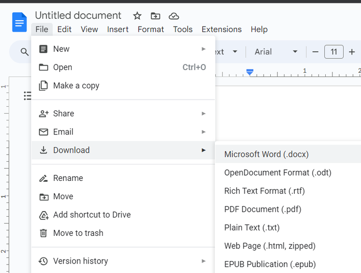
Task: Open the Extensions menu
Action: [x=221, y=29]
